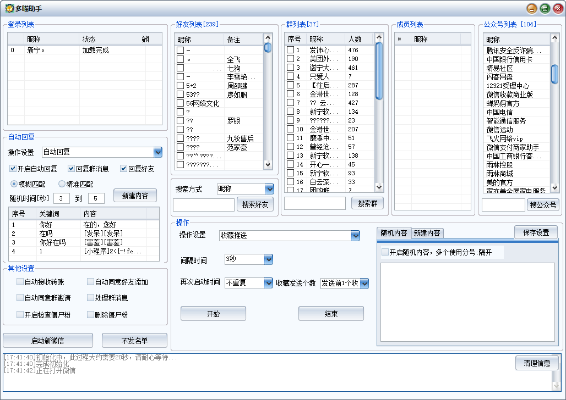Open the 收藏推送 operation settings dropdown
The width and height of the screenshot is (566, 400).
[356, 236]
